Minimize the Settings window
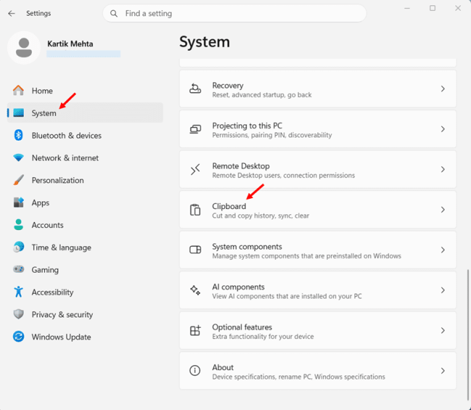The image size is (471, 410). point(407,9)
